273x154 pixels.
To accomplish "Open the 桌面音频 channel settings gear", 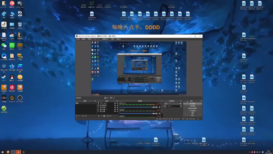I will pyautogui.click(x=160, y=114).
